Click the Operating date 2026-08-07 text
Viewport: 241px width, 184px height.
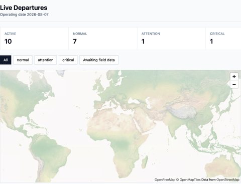(24, 15)
